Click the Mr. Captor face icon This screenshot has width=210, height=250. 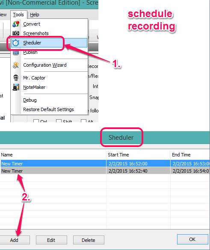coord(16,78)
